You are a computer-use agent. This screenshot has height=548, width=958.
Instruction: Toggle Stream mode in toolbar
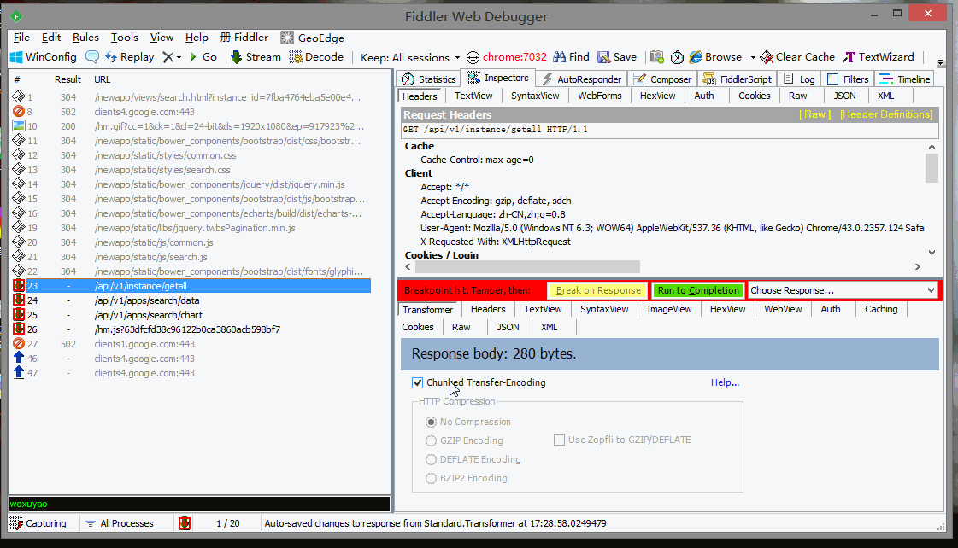[x=256, y=56]
